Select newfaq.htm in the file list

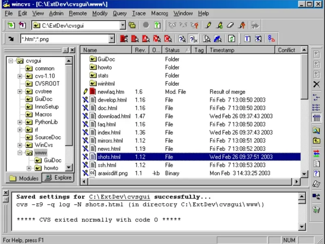[111, 92]
